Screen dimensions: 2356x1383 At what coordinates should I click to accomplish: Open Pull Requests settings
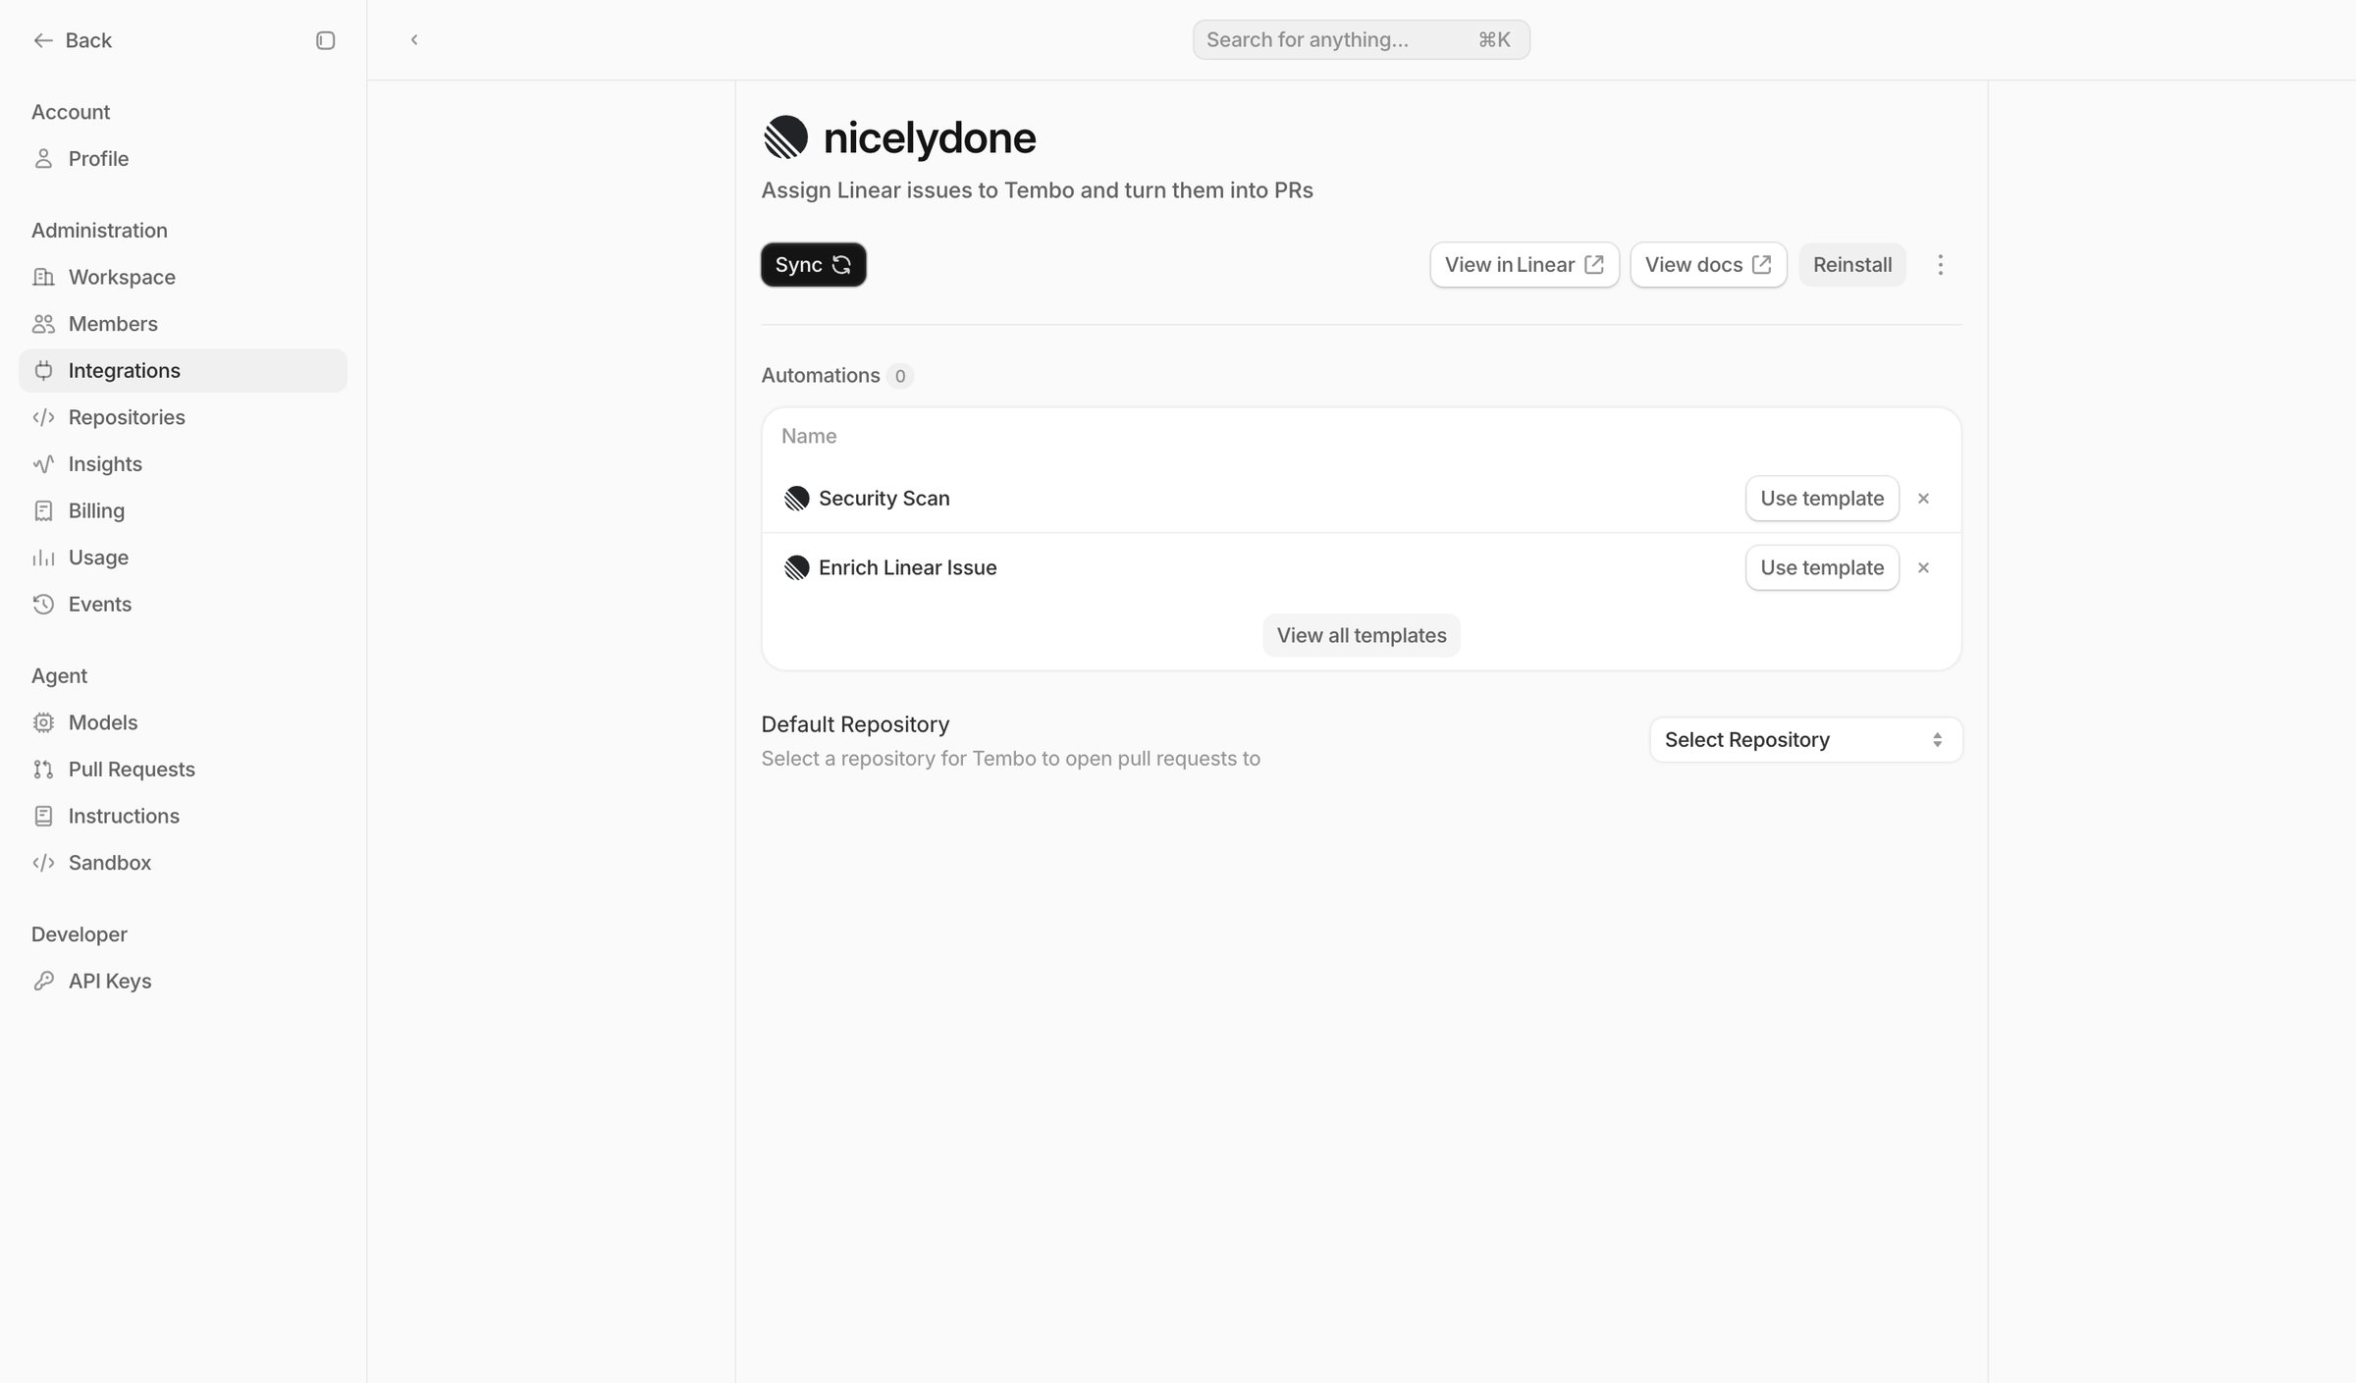(x=183, y=770)
